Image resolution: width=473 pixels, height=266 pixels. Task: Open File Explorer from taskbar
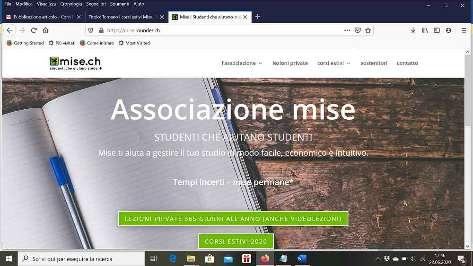pos(191,259)
